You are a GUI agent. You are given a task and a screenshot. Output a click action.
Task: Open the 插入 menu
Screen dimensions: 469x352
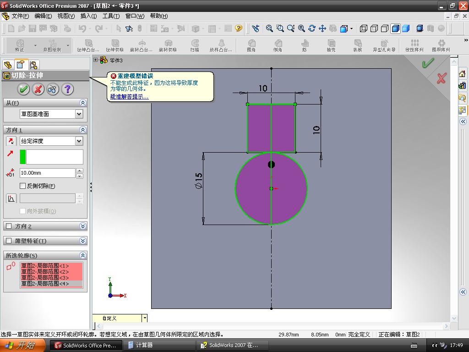pos(88,16)
